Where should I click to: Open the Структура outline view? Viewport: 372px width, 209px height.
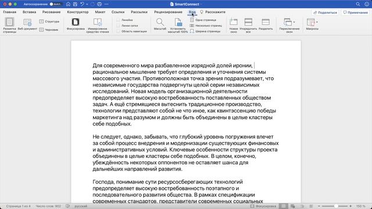[49, 21]
